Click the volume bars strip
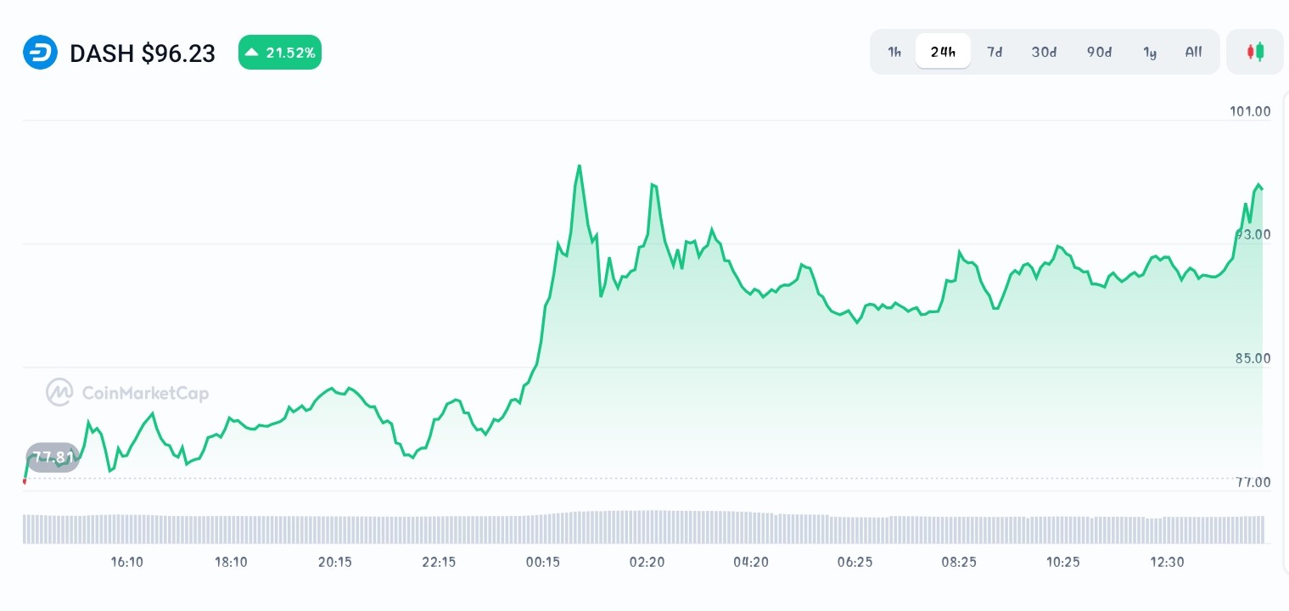Viewport: 1289px width, 611px height. point(643,527)
